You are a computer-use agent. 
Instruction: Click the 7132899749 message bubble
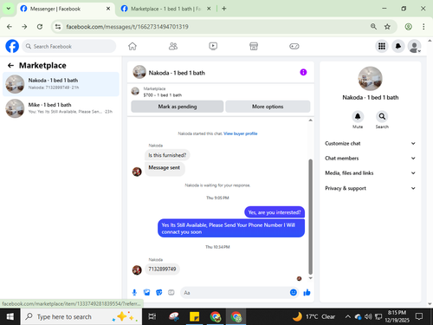pos(162,269)
